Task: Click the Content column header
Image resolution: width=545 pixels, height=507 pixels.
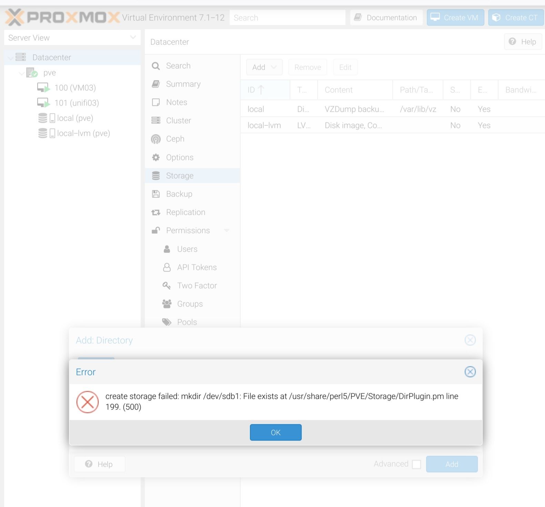Action: (355, 90)
